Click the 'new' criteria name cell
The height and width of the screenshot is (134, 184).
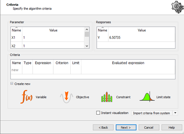pyautogui.click(x=16, y=70)
